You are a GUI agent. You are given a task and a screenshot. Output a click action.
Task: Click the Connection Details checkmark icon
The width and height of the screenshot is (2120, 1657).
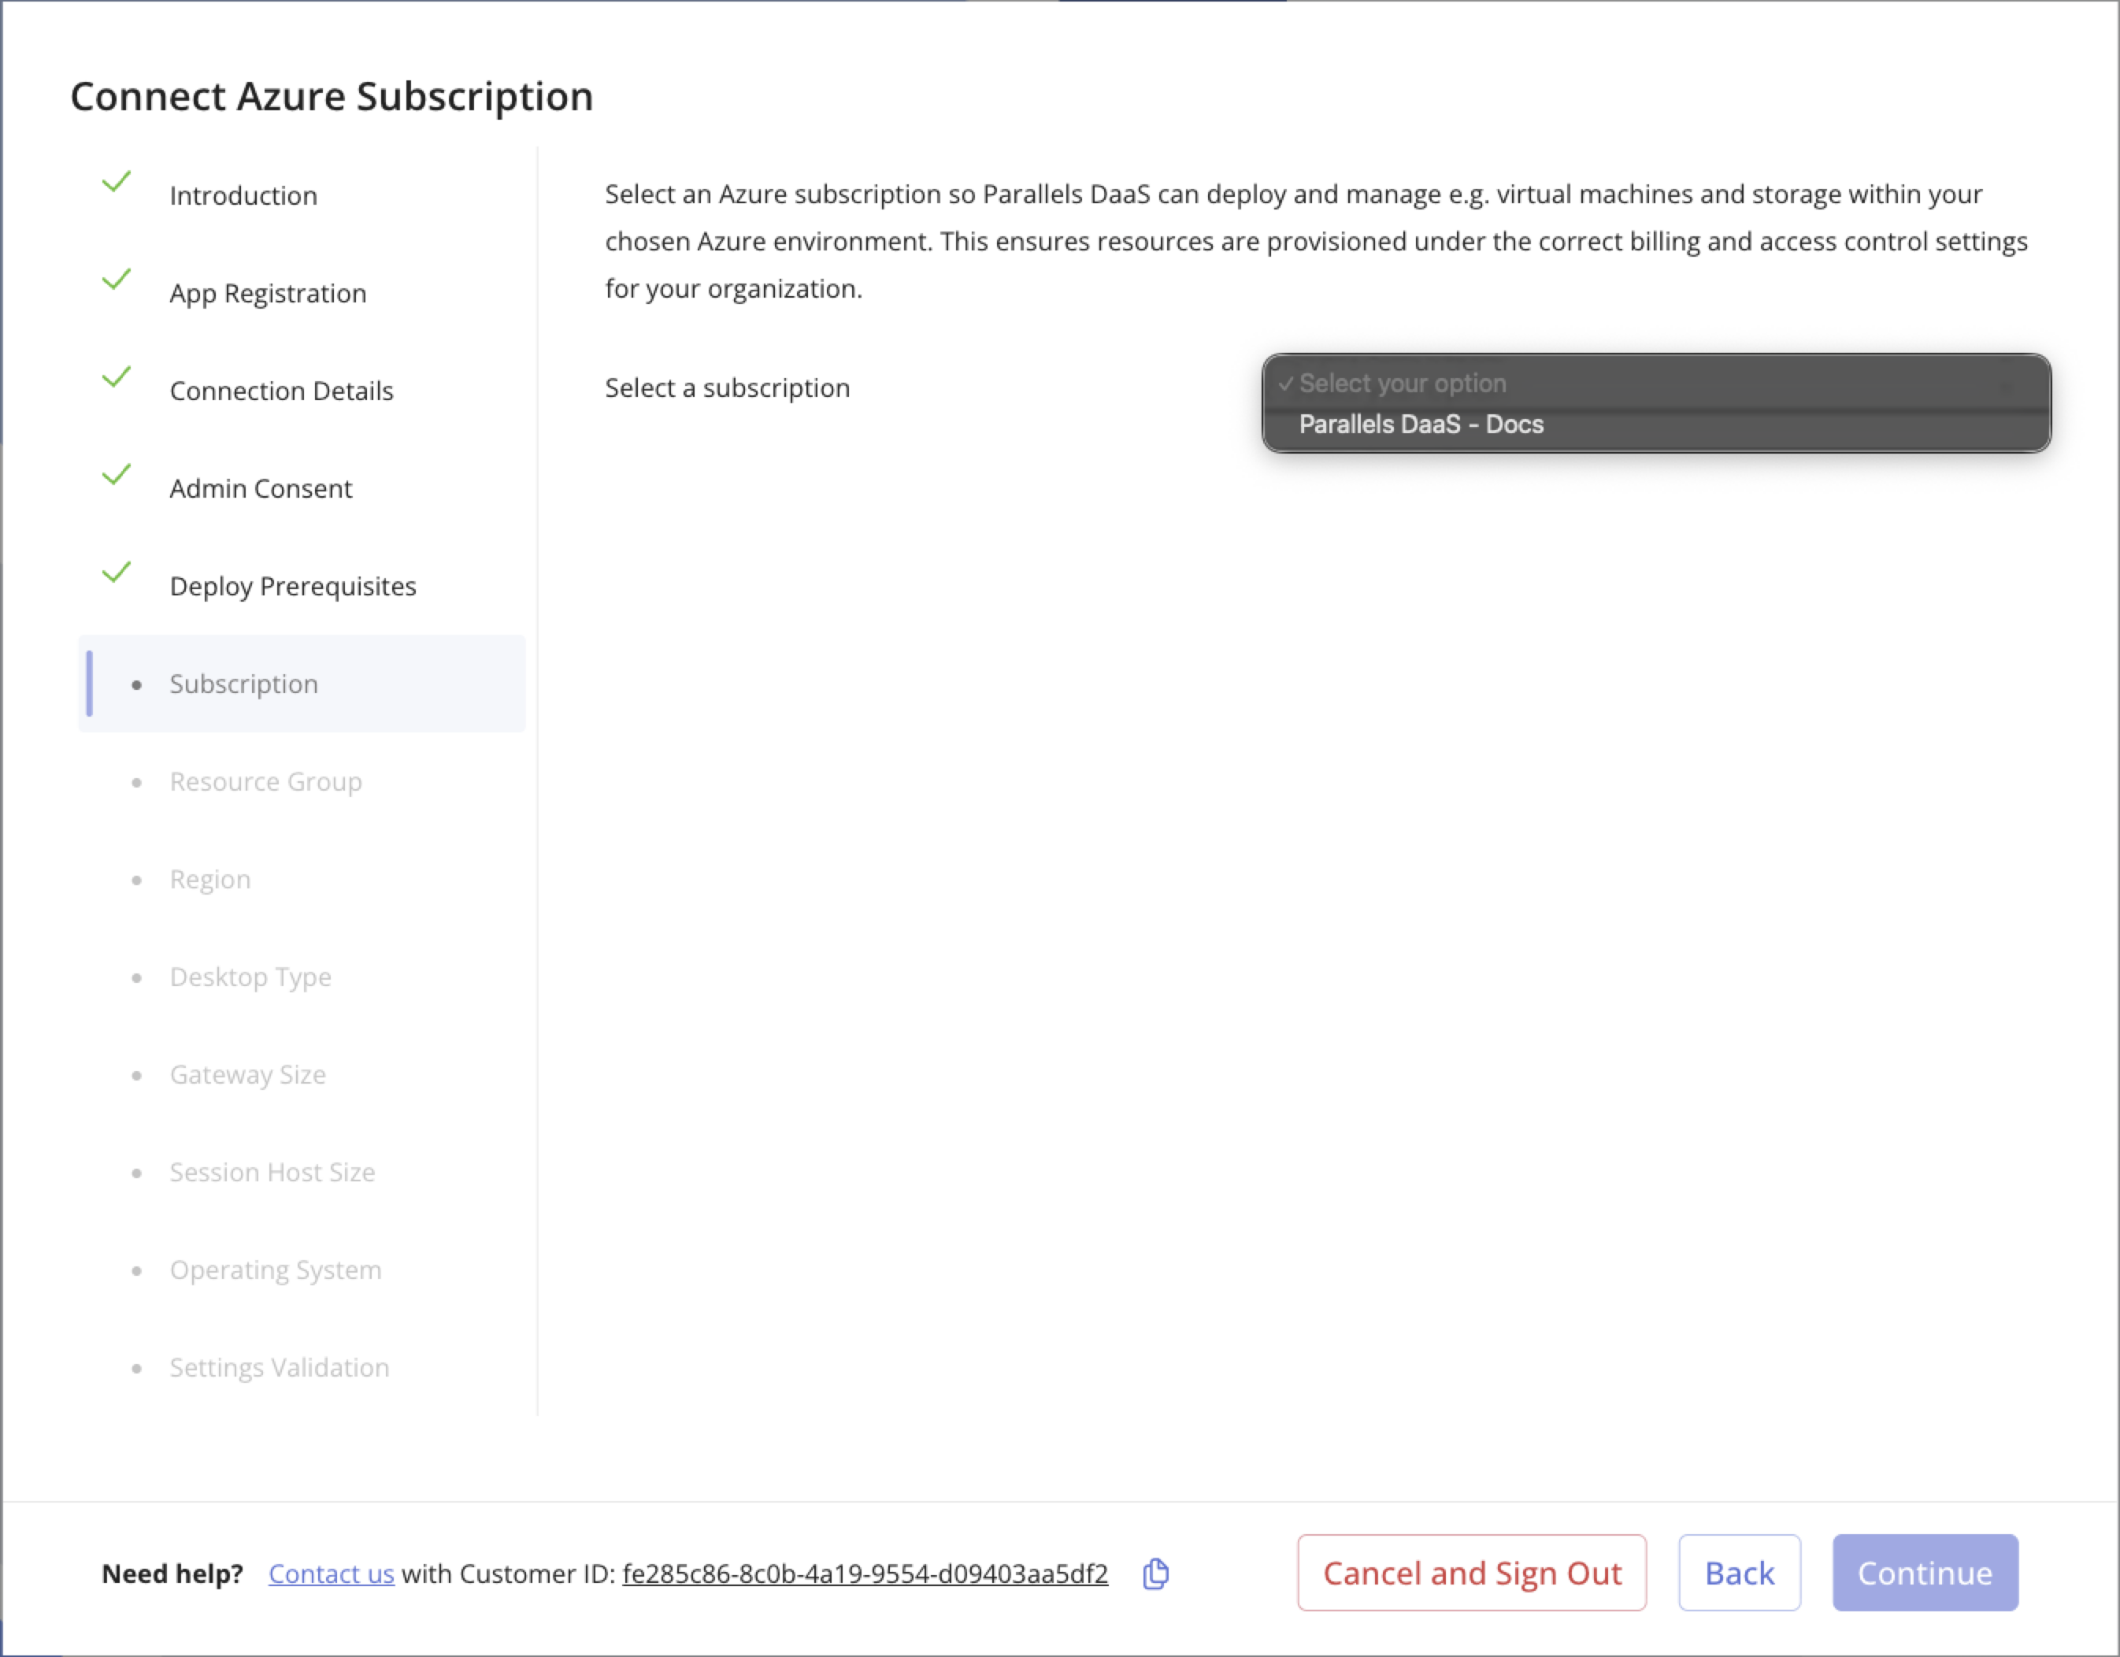pos(117,376)
